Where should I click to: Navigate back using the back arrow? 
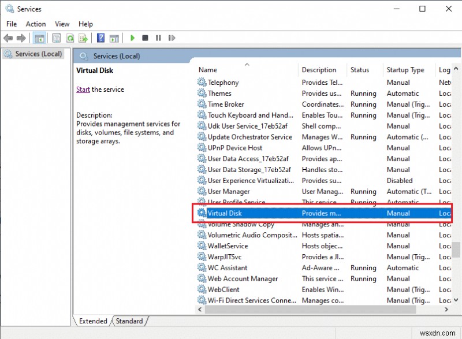[x=8, y=38]
